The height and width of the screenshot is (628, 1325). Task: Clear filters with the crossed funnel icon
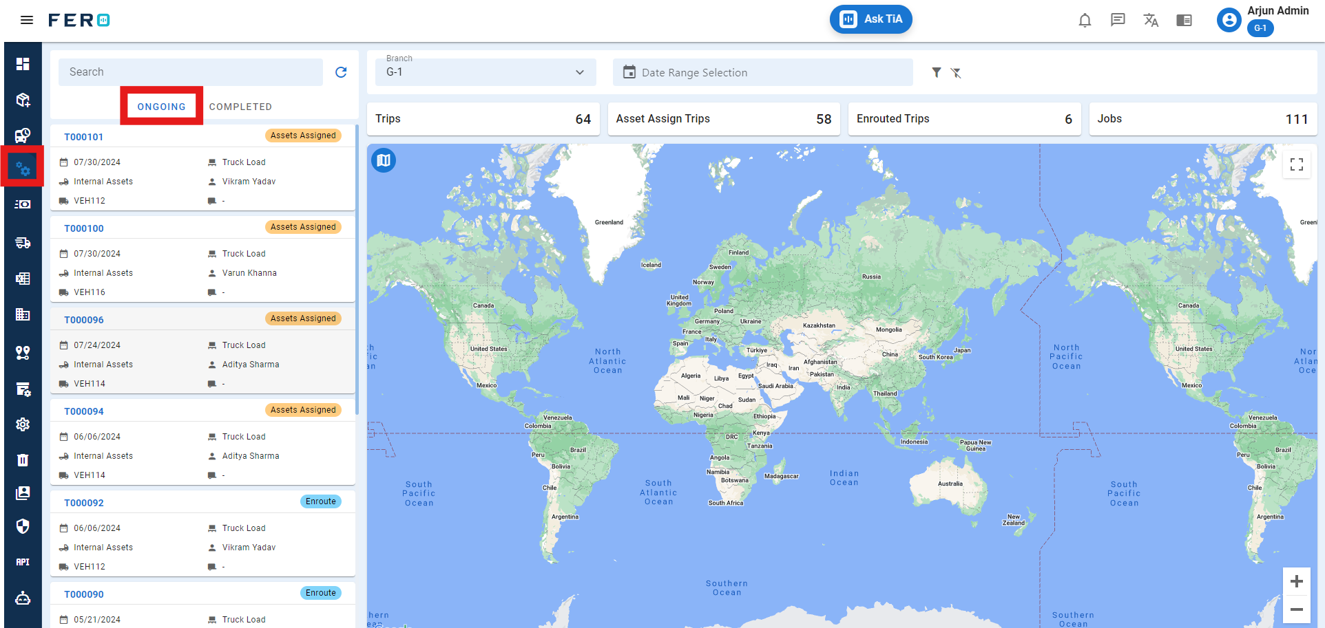pos(956,72)
